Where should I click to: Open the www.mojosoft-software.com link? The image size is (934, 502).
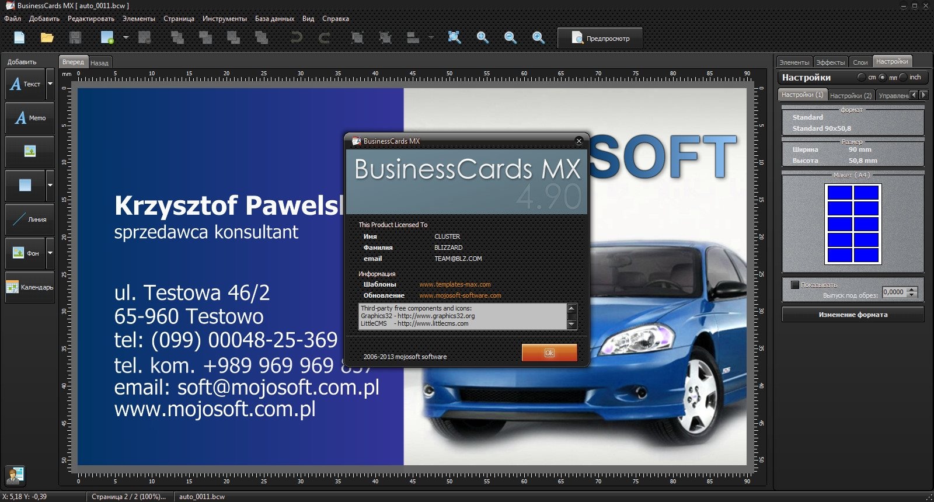460,295
